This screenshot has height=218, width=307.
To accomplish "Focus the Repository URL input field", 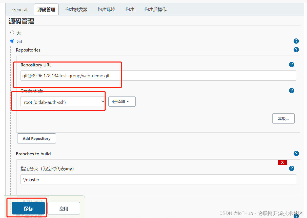I will [158, 76].
